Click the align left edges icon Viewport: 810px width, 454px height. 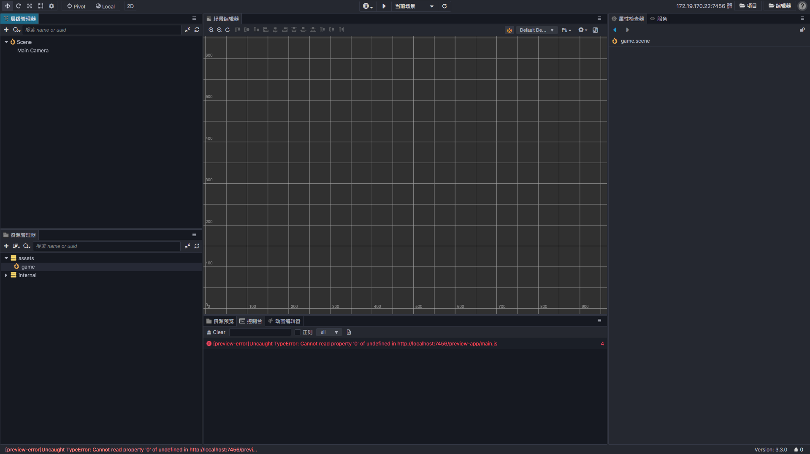265,30
